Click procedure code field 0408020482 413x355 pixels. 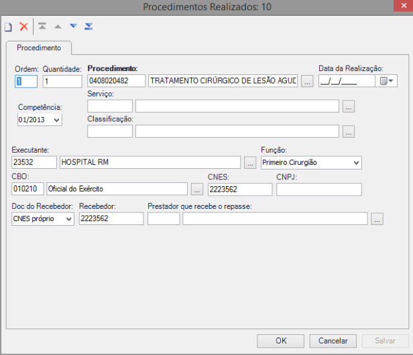point(116,81)
